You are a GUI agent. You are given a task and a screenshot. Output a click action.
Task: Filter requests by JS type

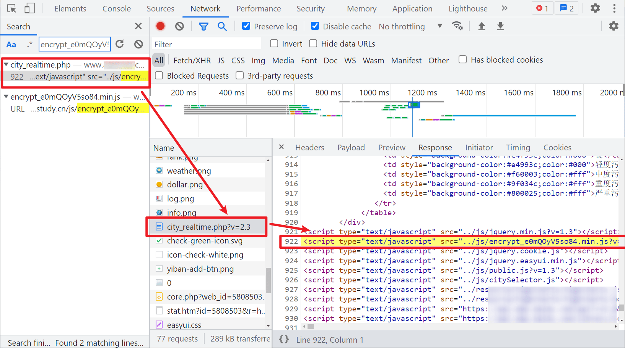click(221, 60)
